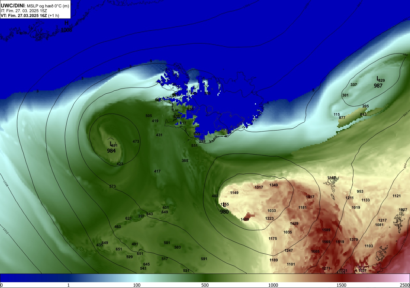Viewport: 410px width, 288px height.
Task: Click the 1133 height value
Action: tap(365, 200)
